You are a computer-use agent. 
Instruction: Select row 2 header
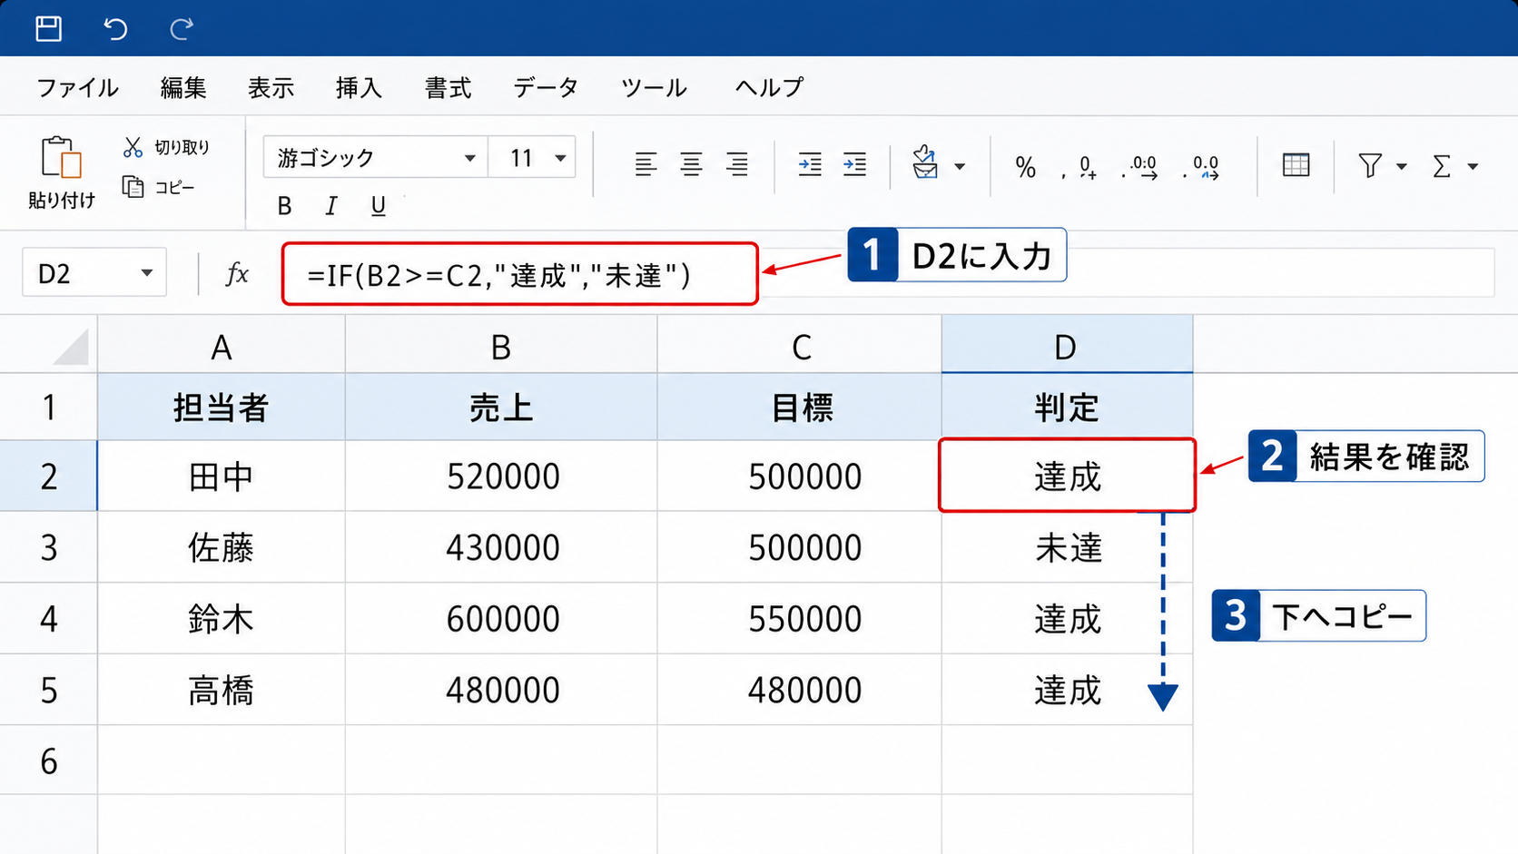(49, 476)
